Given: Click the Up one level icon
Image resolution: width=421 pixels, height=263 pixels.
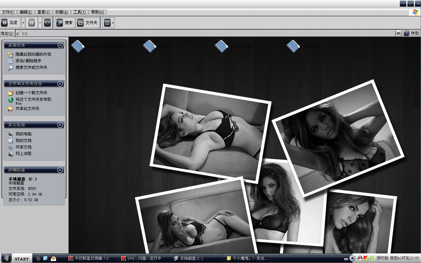Looking at the screenshot, I should 47,23.
